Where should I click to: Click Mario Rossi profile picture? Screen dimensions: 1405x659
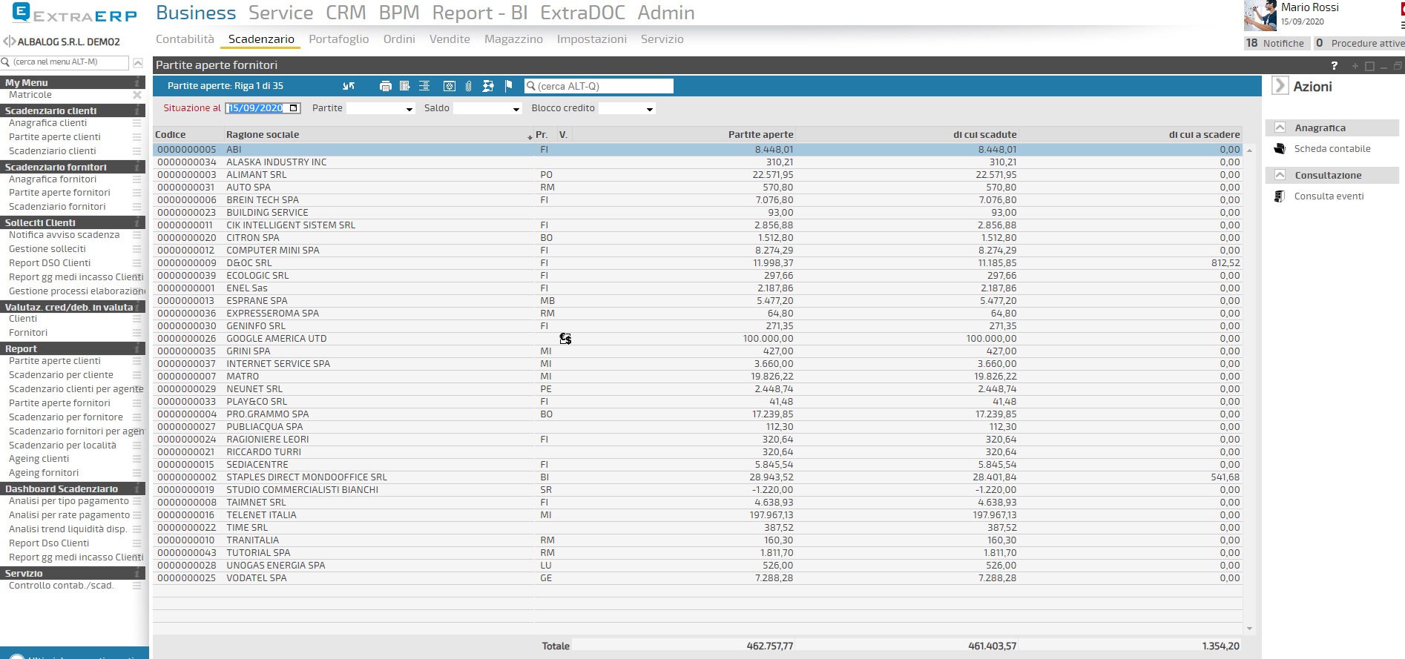click(x=1260, y=16)
